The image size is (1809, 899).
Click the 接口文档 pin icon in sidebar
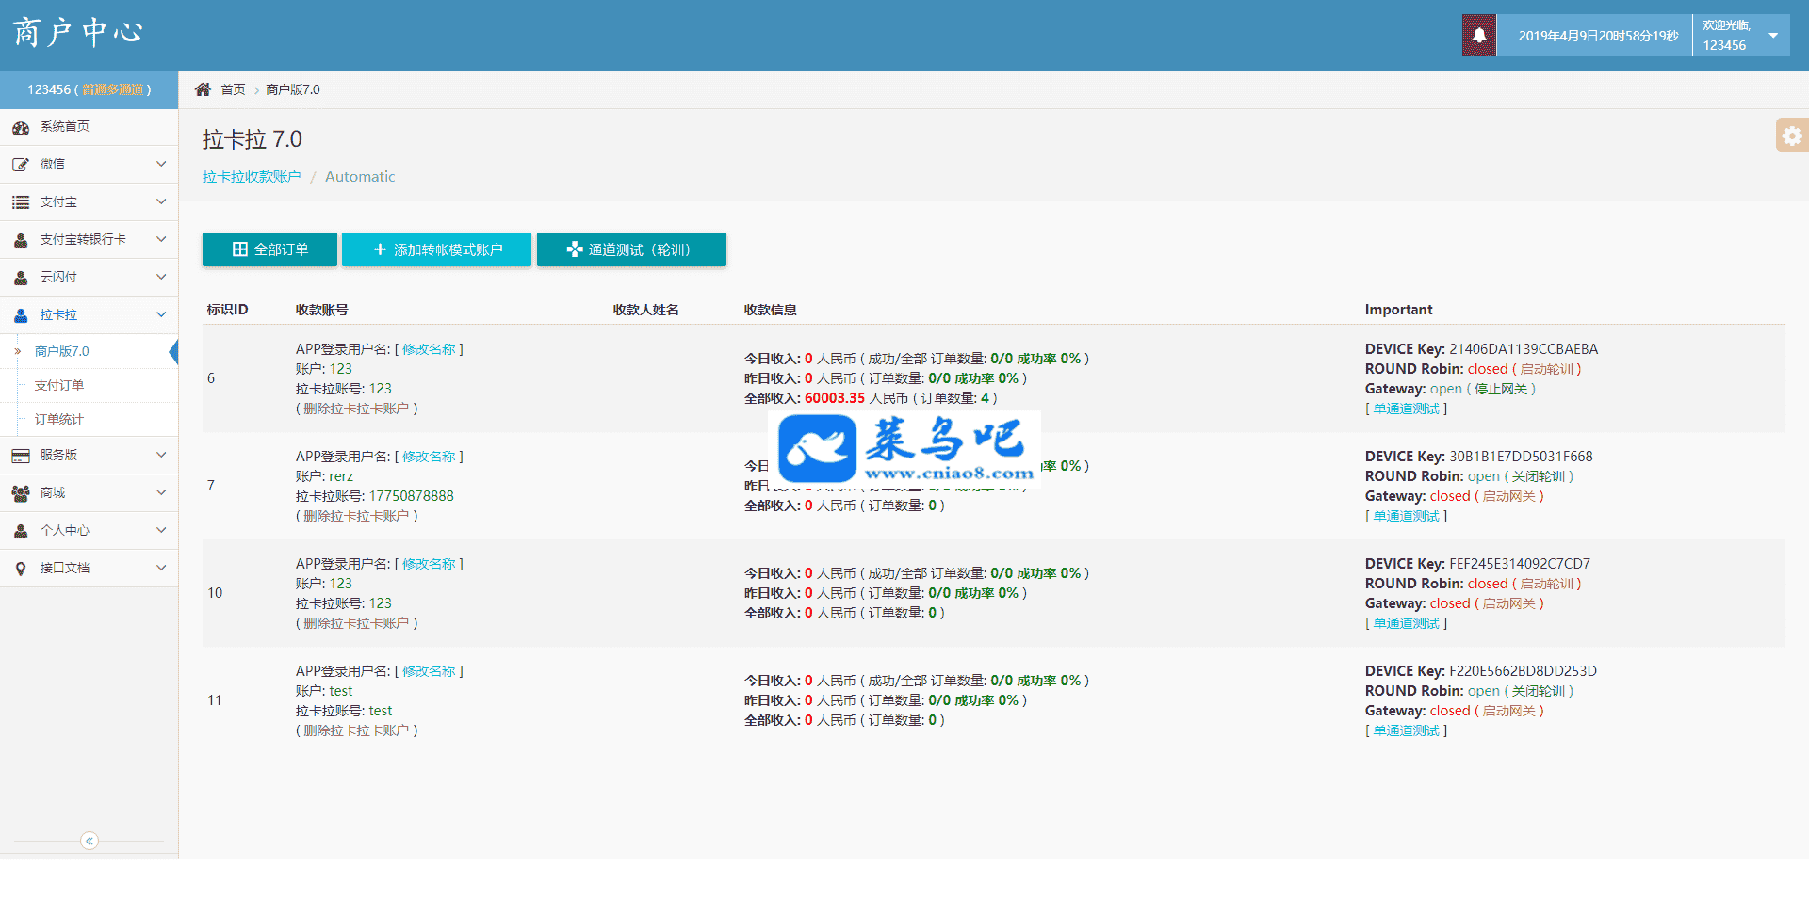pos(21,569)
